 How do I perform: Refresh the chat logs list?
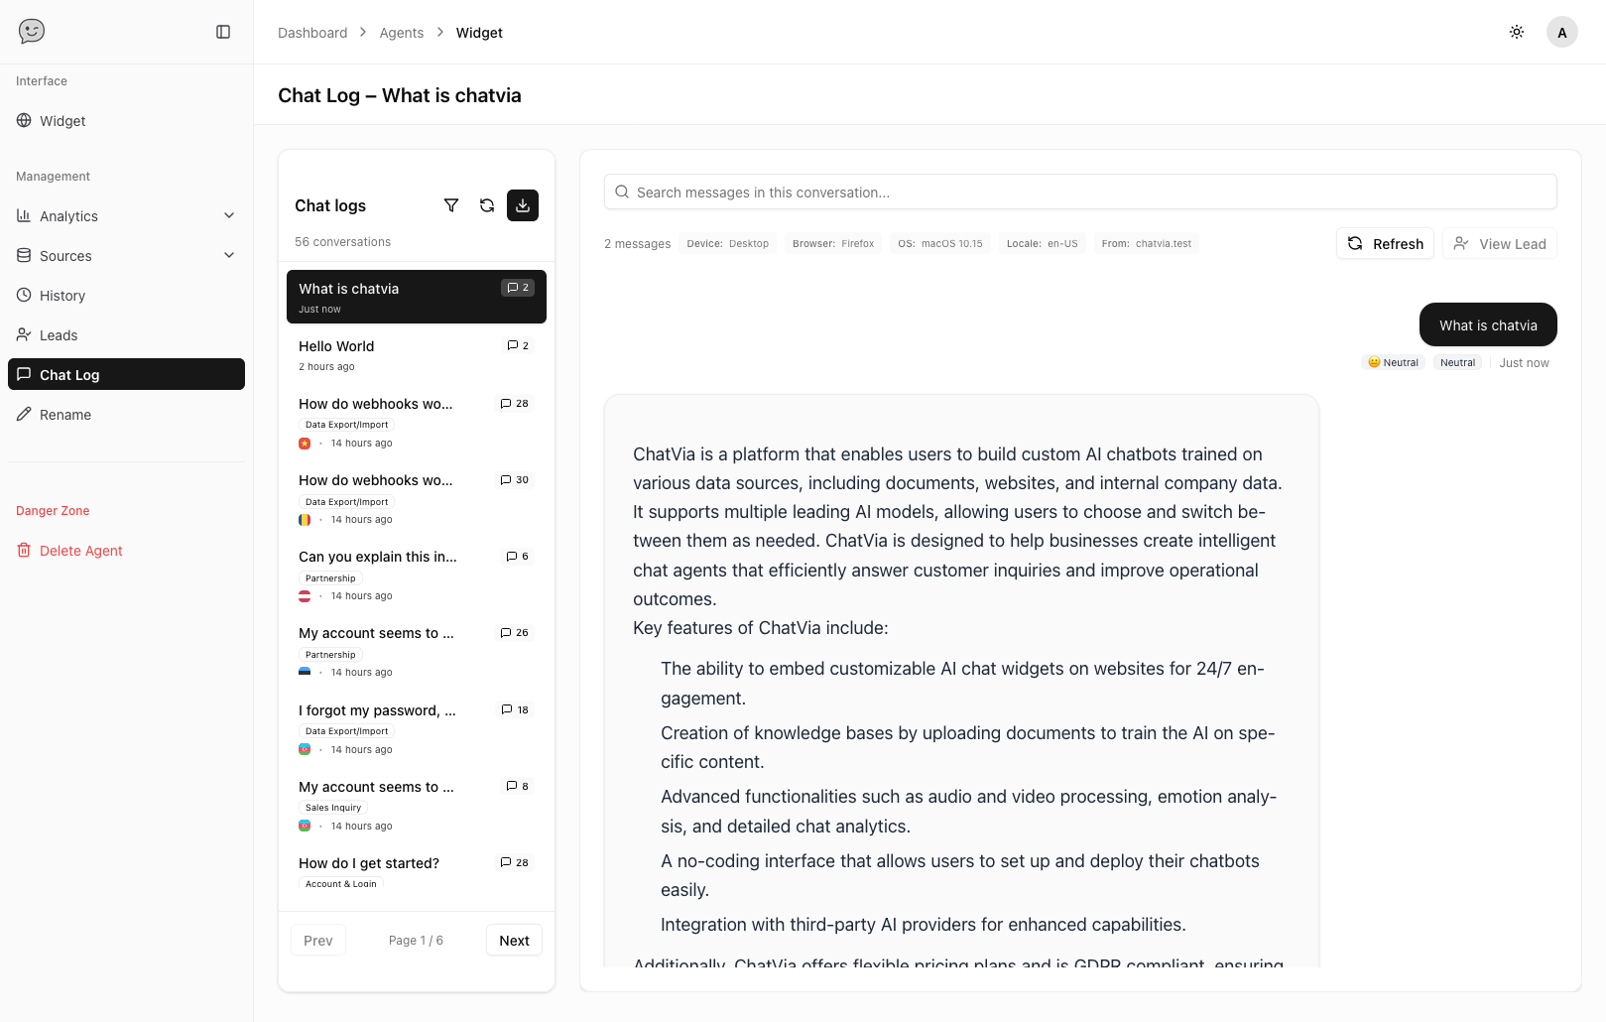pos(487,205)
